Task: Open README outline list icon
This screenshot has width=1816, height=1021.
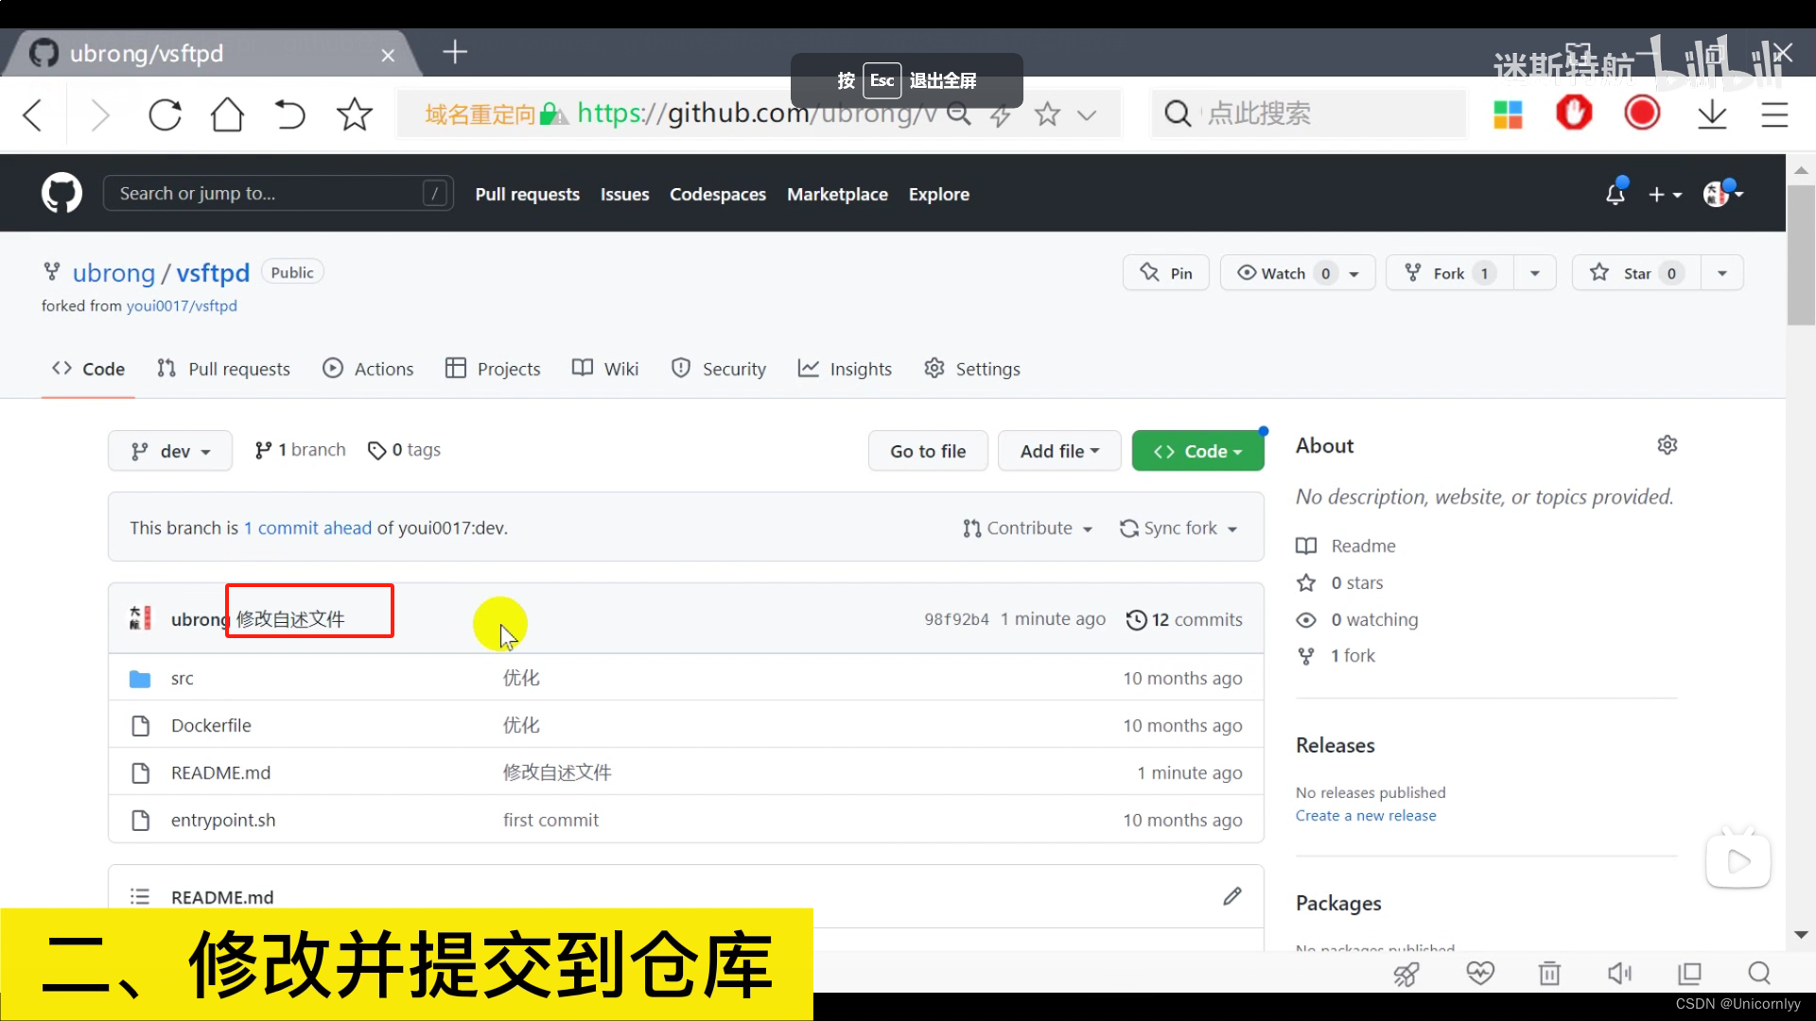Action: 140,896
